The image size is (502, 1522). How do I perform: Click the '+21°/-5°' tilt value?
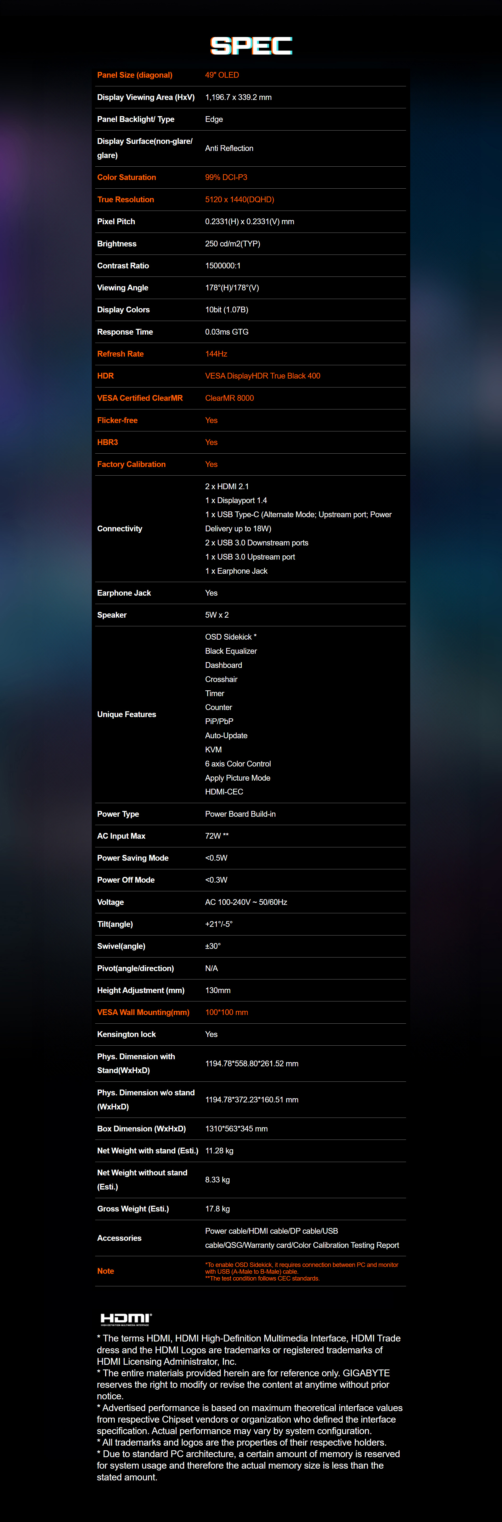219,924
